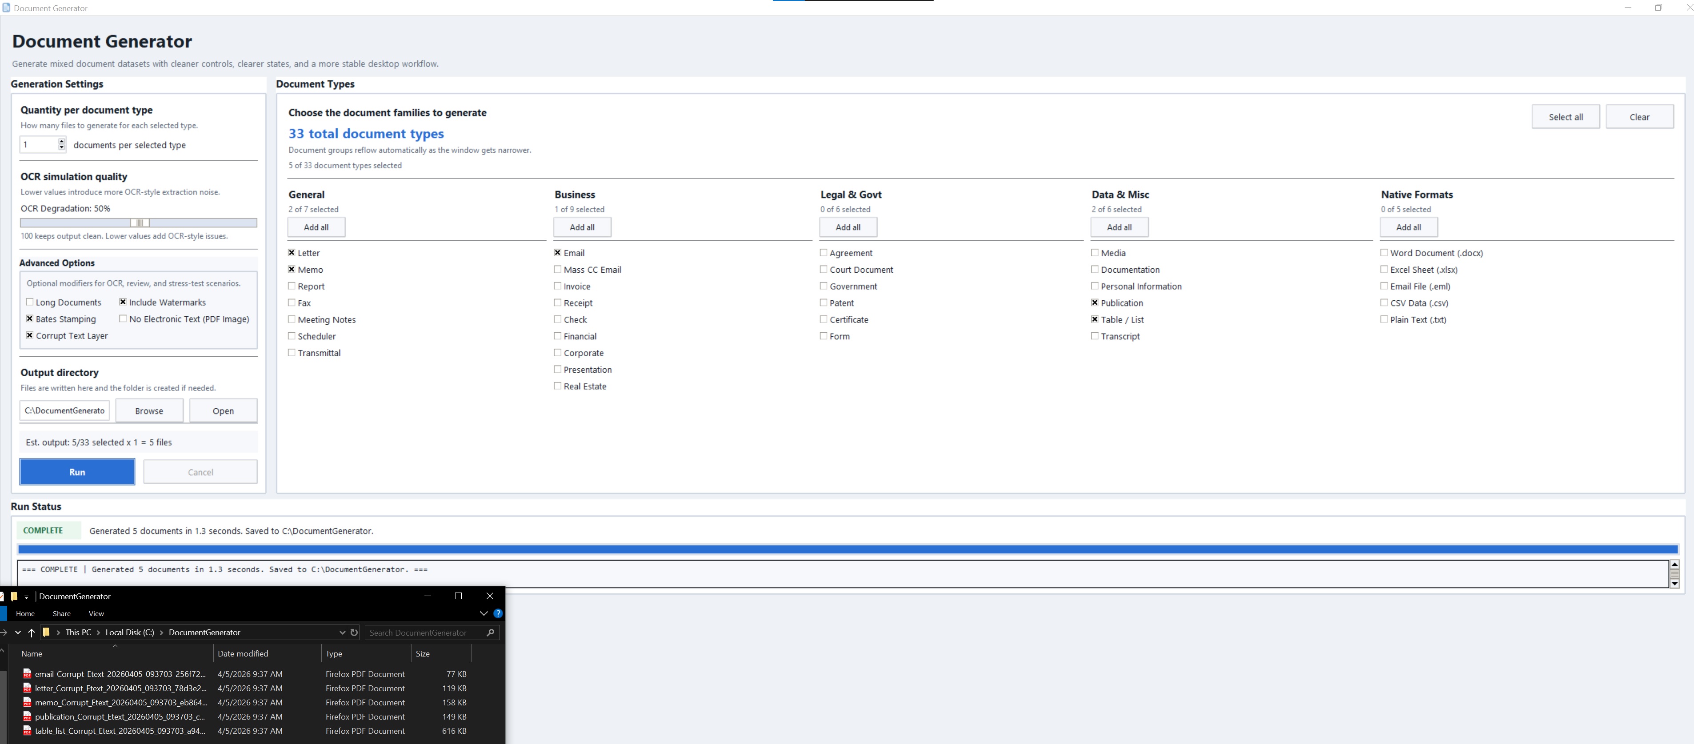Expand the ribbon chevron in File Explorer
Screen dimensions: 1694x744
tap(483, 613)
